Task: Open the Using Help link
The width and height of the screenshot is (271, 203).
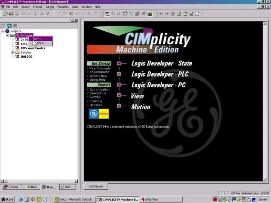Action: (98, 80)
